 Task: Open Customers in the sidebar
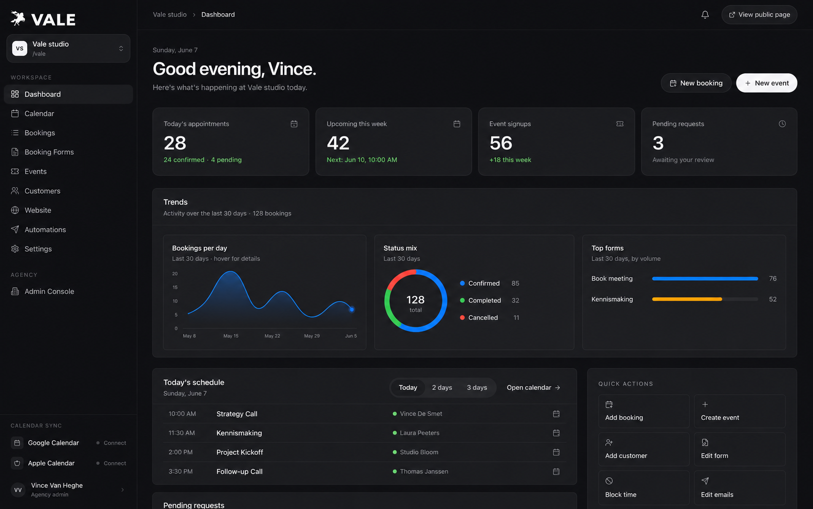click(x=68, y=191)
